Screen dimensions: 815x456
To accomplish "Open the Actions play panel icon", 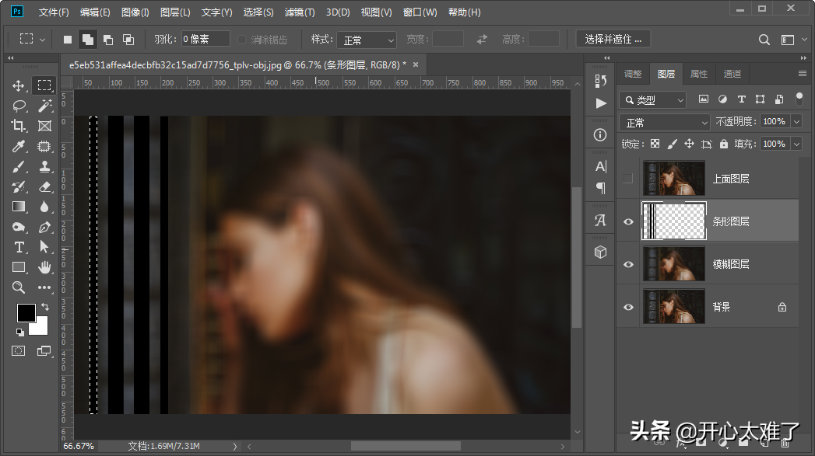I will [x=600, y=103].
